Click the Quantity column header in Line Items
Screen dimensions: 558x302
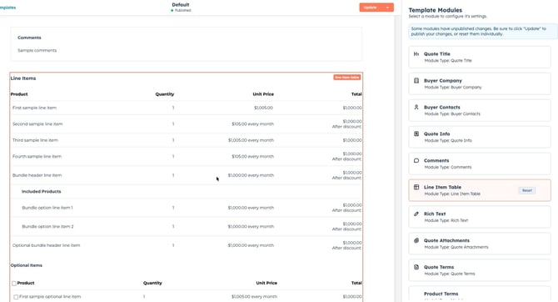[x=165, y=94]
